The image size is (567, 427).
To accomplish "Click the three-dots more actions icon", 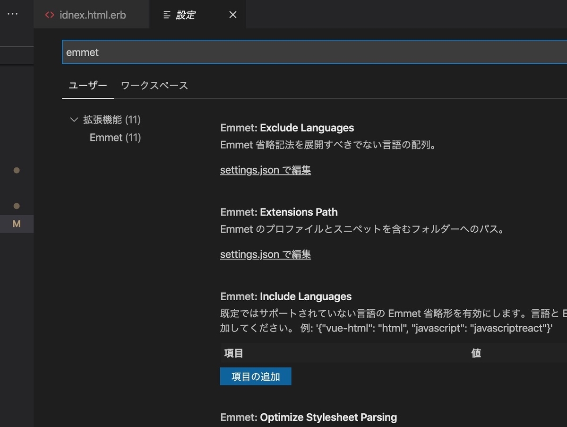I will tap(12, 14).
